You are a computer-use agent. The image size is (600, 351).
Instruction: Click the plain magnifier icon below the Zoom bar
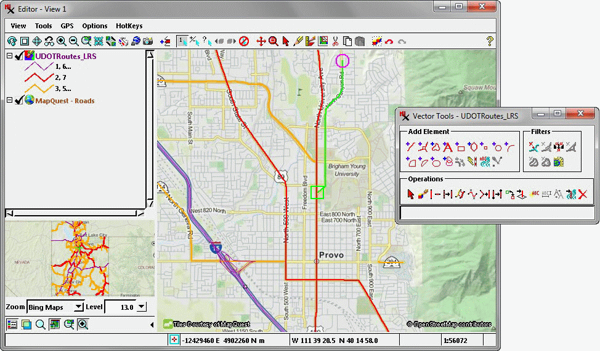click(40, 325)
